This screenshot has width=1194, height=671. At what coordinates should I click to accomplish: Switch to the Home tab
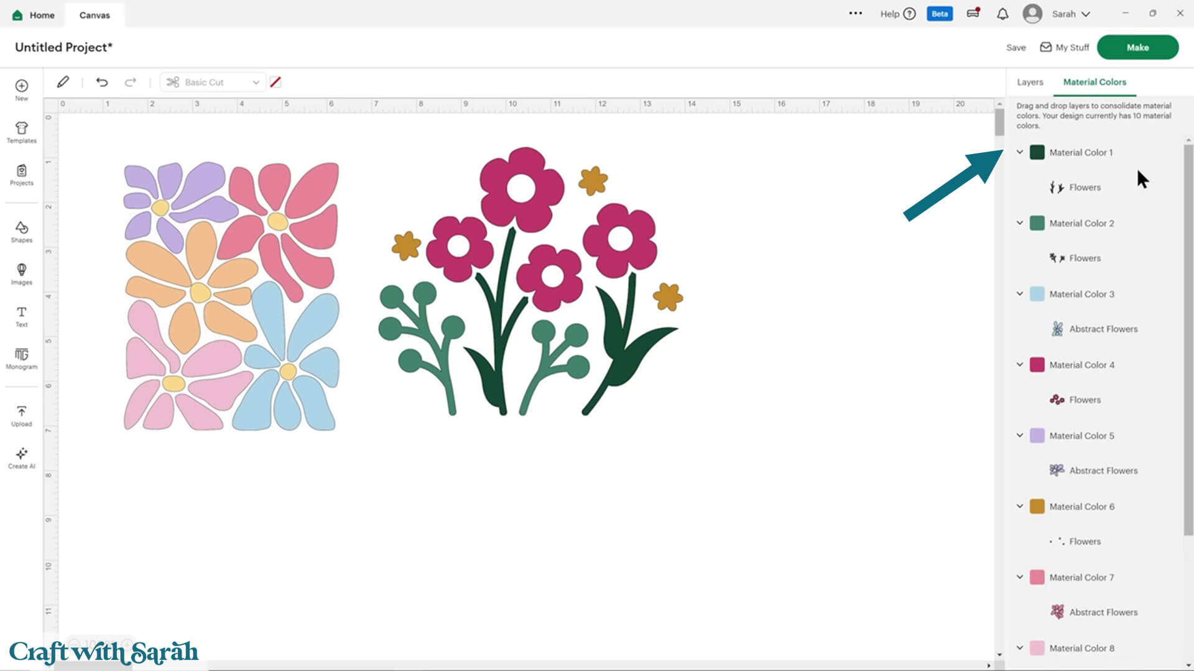[34, 15]
